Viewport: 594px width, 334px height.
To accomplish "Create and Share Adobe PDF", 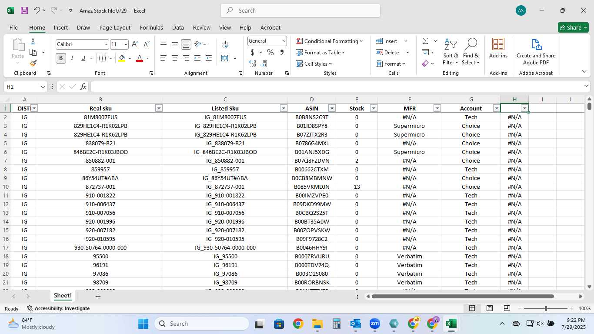I will click(x=536, y=52).
